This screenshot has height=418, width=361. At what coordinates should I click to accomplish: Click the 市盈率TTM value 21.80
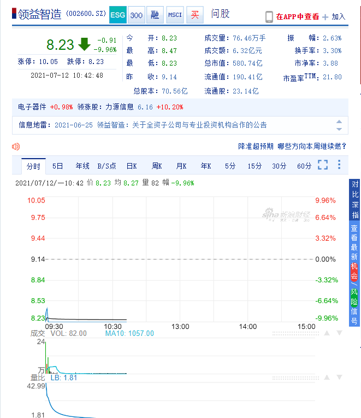coord(332,77)
